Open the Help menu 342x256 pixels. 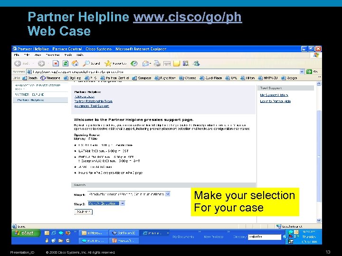pyautogui.click(x=80, y=55)
